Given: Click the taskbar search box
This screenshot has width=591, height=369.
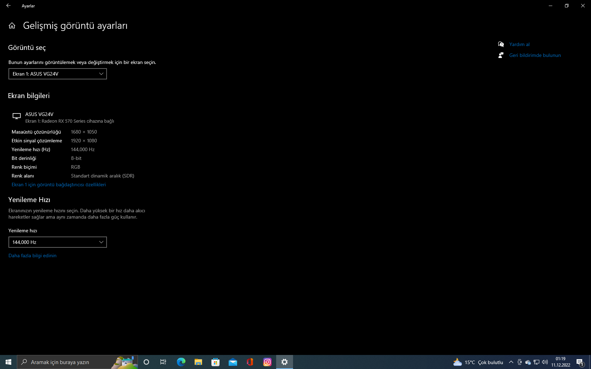Looking at the screenshot, I should tap(77, 362).
